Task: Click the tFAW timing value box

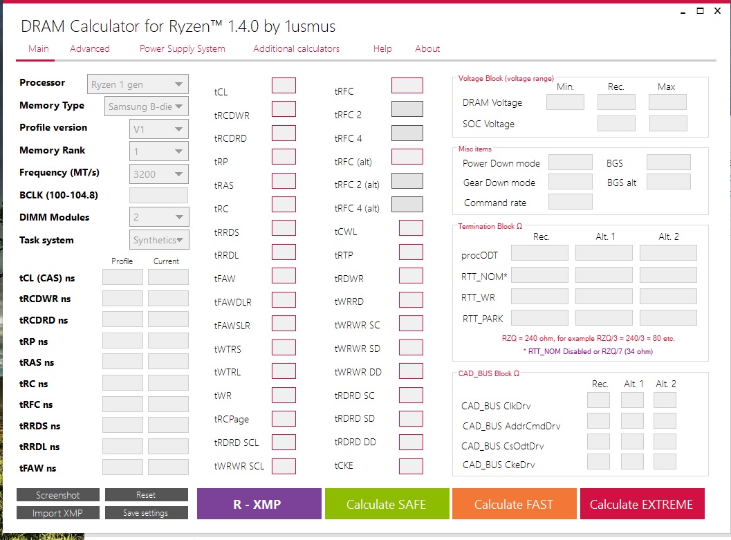Action: (x=284, y=275)
